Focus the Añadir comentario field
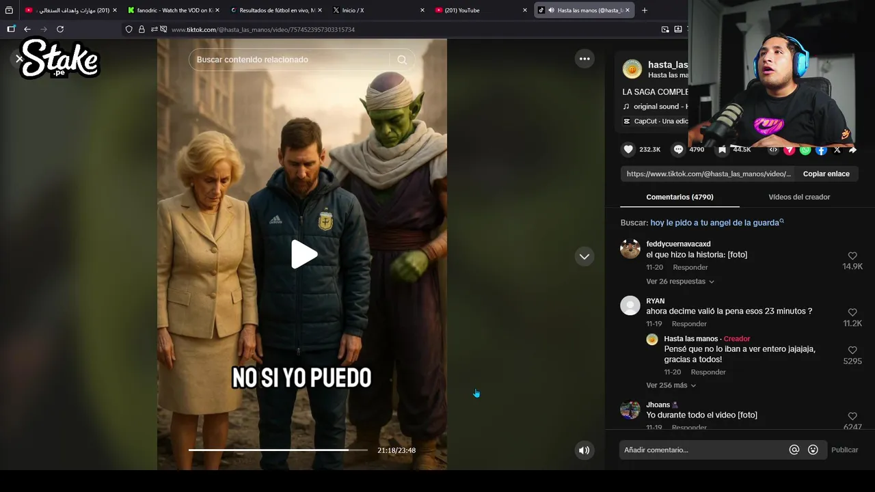The width and height of the screenshot is (875, 492). (x=704, y=450)
